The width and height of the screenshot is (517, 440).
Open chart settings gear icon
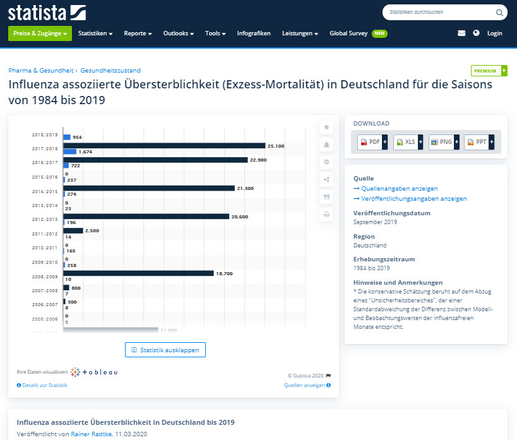326,162
